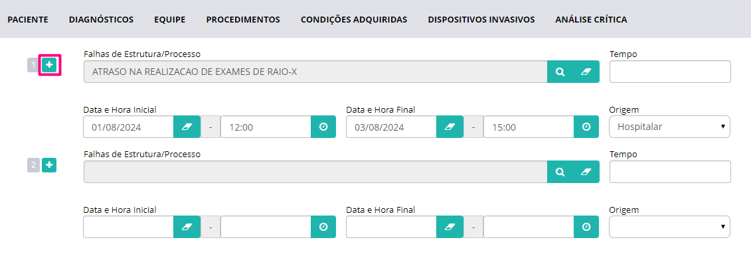Clear the ATRASO NA REALIZACAO failure field with eraser
This screenshot has height=254, width=751.
[586, 72]
